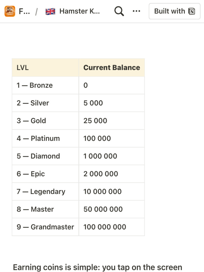Click the 'Earning coins is simple' paragraph
The width and height of the screenshot is (204, 272).
coord(97,267)
